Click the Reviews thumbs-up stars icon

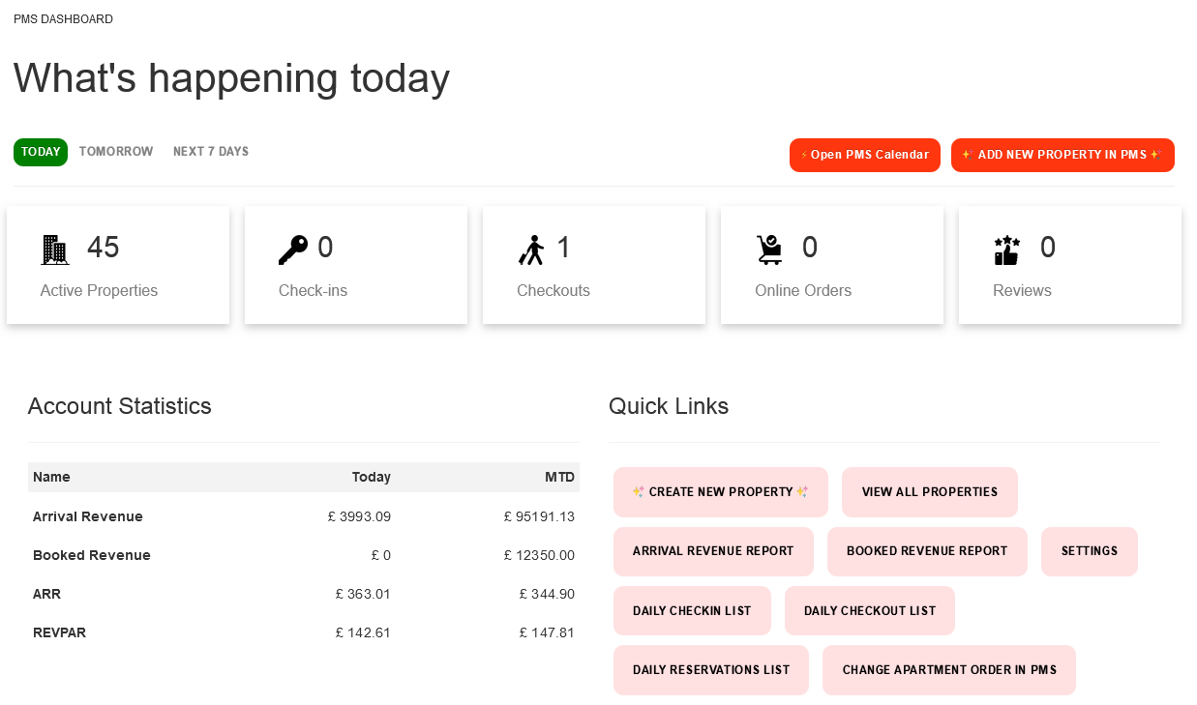pyautogui.click(x=1007, y=250)
